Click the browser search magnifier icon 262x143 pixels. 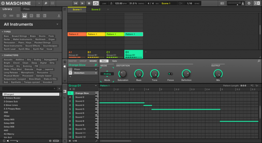tap(46, 3)
